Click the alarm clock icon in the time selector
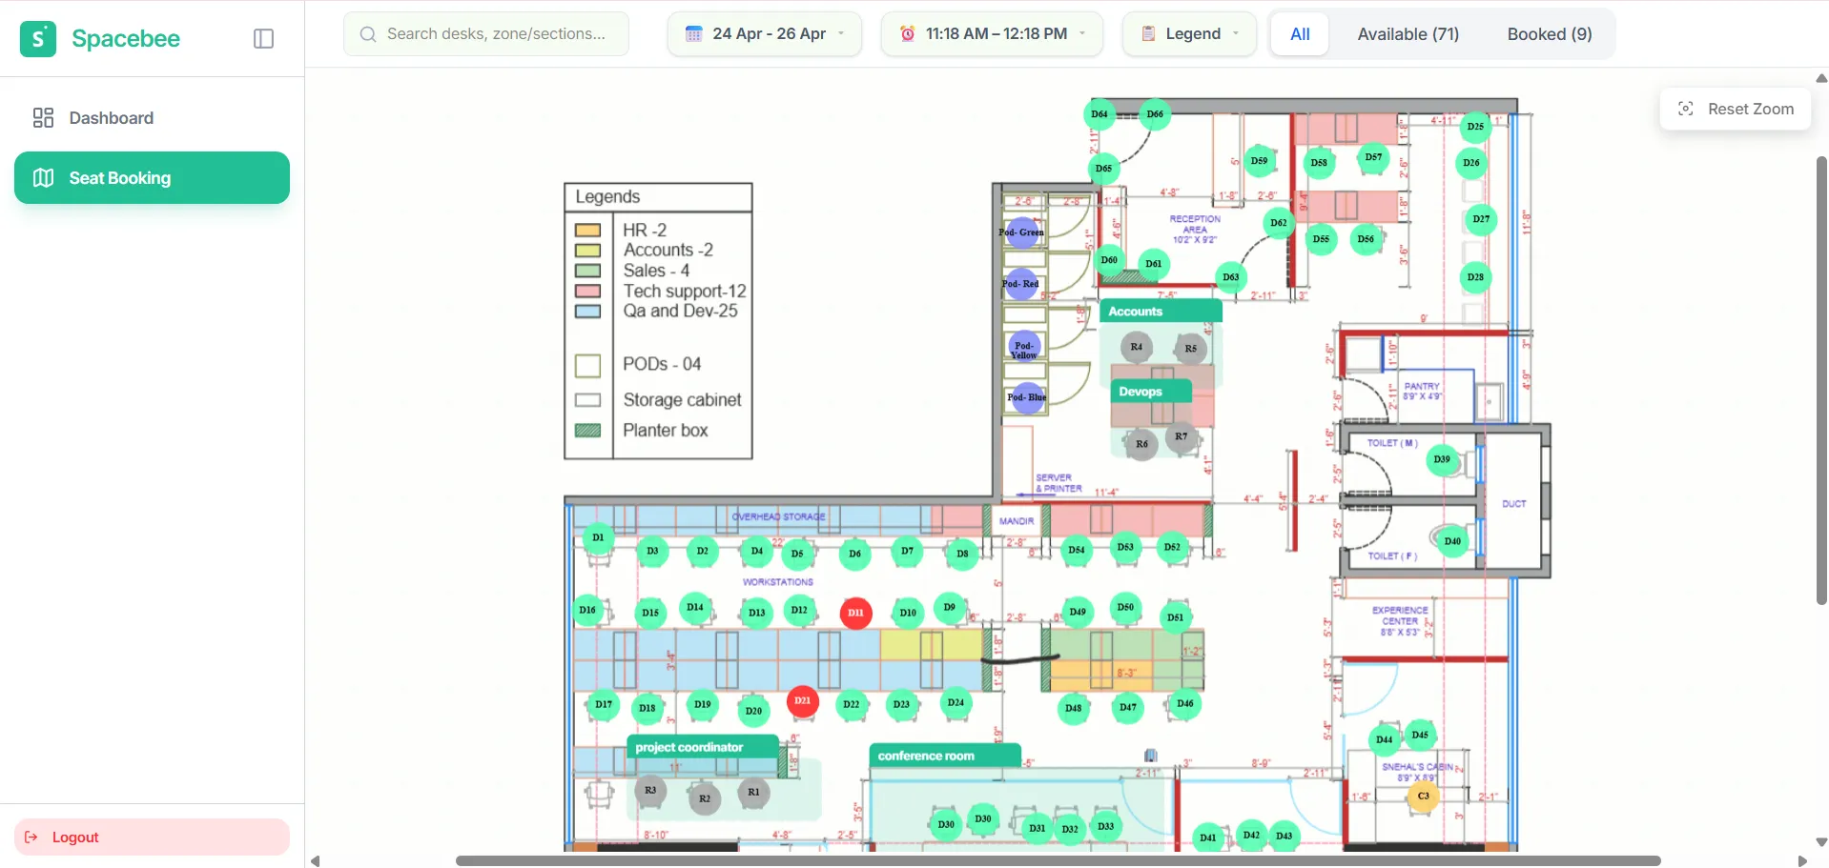 (908, 34)
